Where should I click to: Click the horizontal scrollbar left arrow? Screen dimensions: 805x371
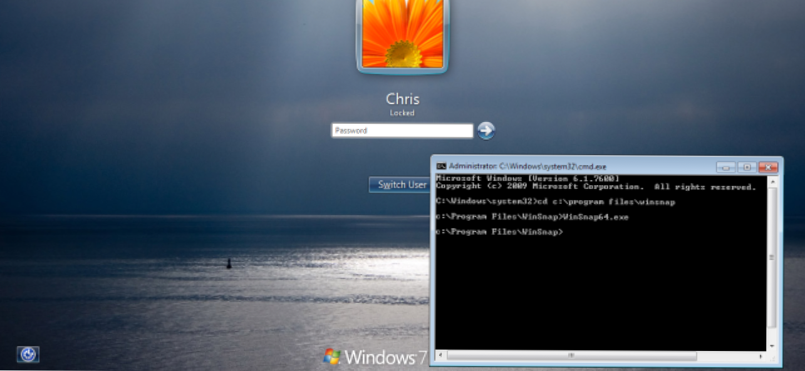pyautogui.click(x=441, y=355)
